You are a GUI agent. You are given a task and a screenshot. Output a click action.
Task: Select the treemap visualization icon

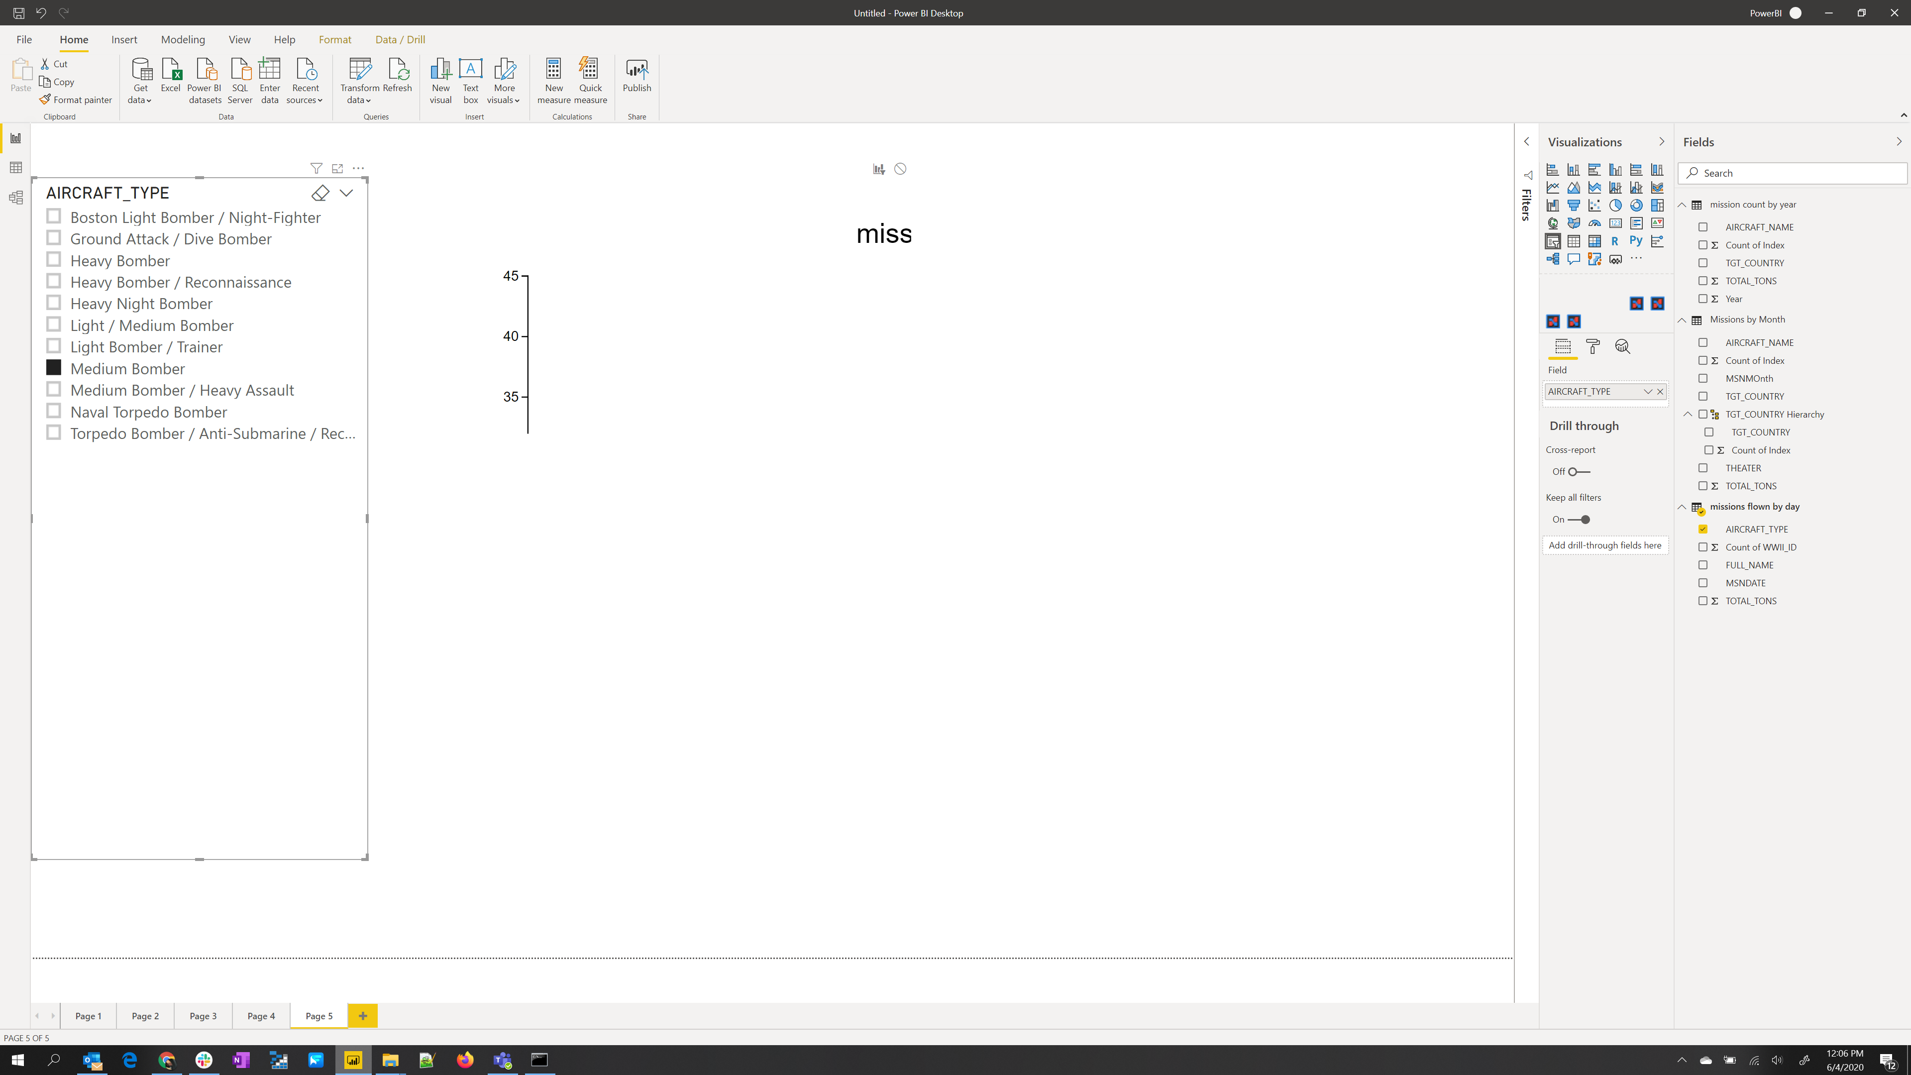click(x=1657, y=206)
